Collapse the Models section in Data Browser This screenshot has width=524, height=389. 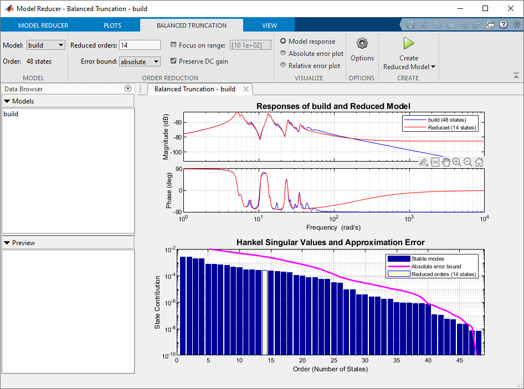(6, 101)
